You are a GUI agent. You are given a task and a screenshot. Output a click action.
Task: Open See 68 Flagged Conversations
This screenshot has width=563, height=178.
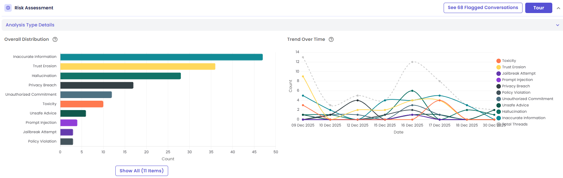point(483,8)
